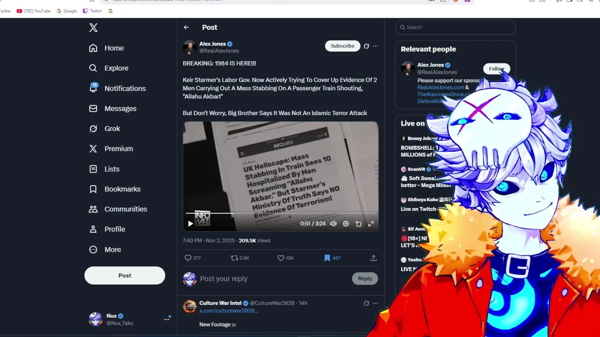Viewport: 600px width, 337px height.
Task: Open Alex Jones name in Relevant people
Action: point(431,65)
